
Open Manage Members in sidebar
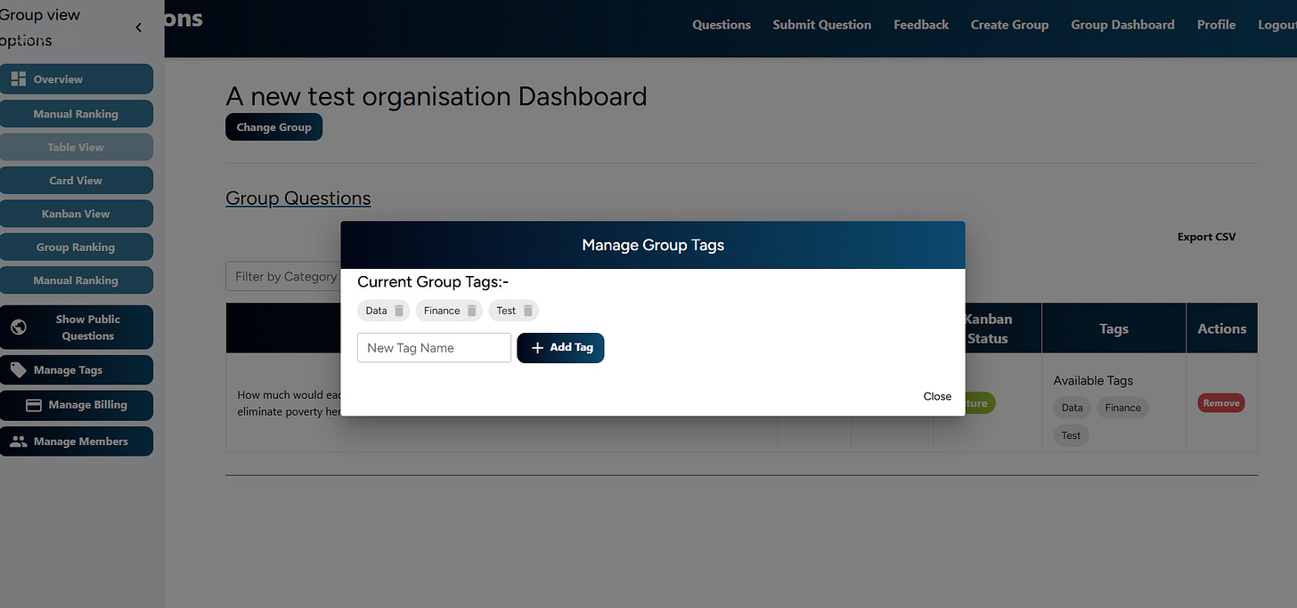pyautogui.click(x=77, y=441)
